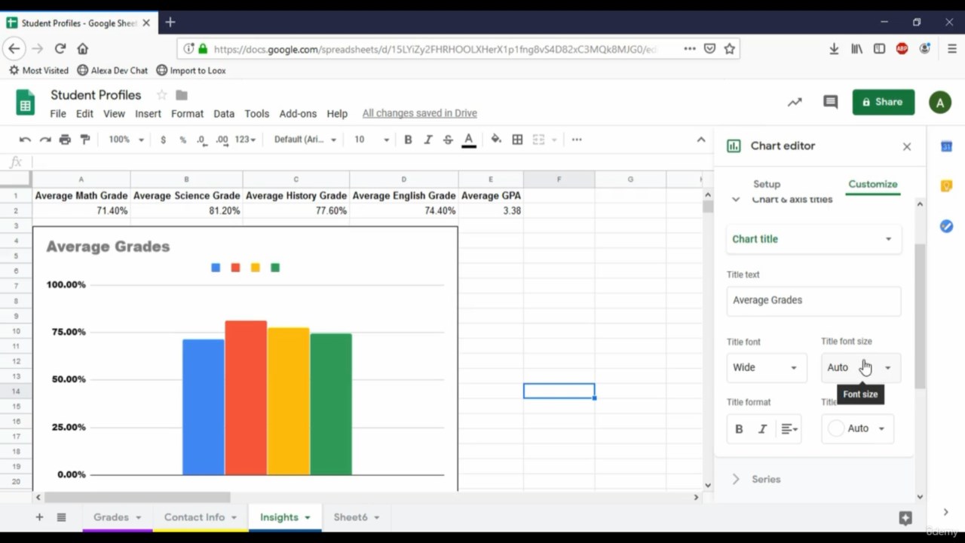
Task: Open the comment history icon
Action: click(830, 102)
